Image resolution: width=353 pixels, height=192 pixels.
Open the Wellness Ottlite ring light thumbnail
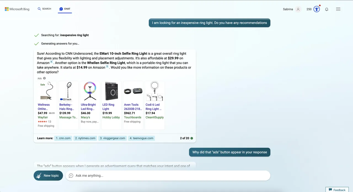pos(47,91)
